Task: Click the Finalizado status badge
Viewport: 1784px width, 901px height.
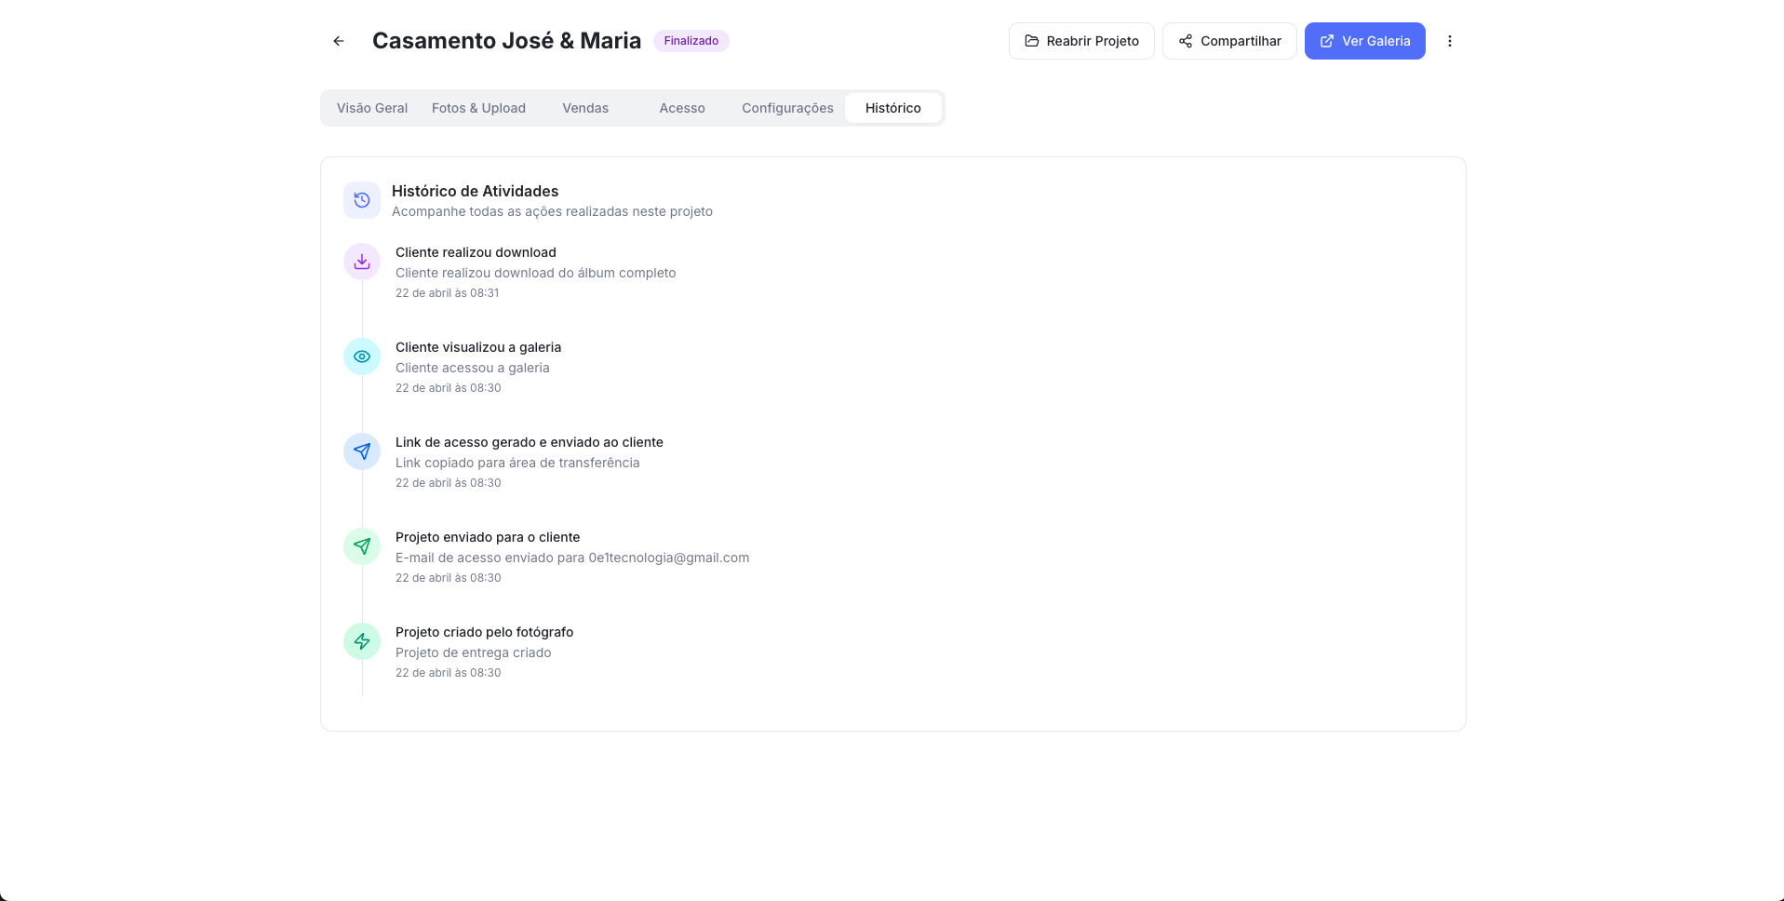Action: pos(691,41)
